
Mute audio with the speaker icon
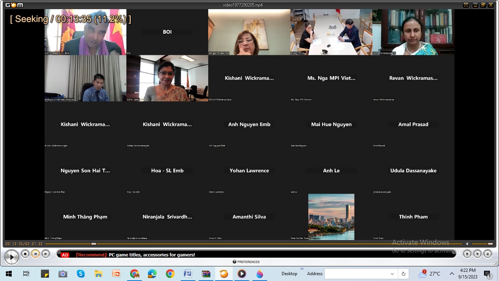pos(467,244)
